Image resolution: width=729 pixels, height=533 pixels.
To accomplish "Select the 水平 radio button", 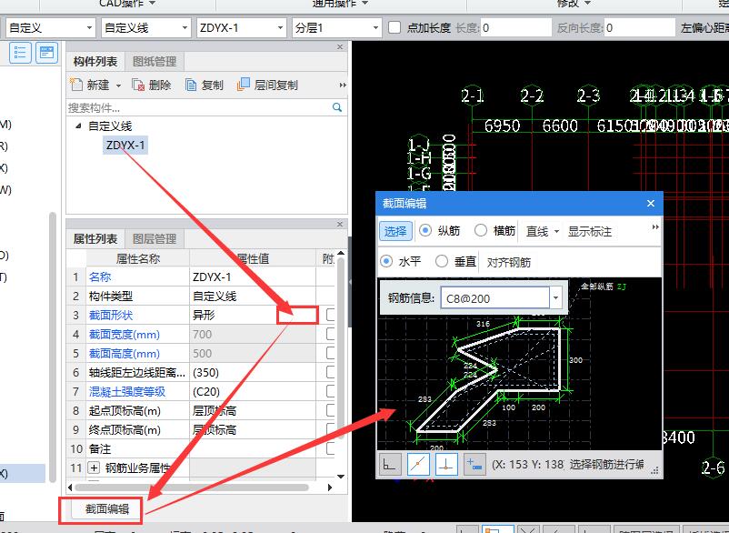I will (x=386, y=262).
